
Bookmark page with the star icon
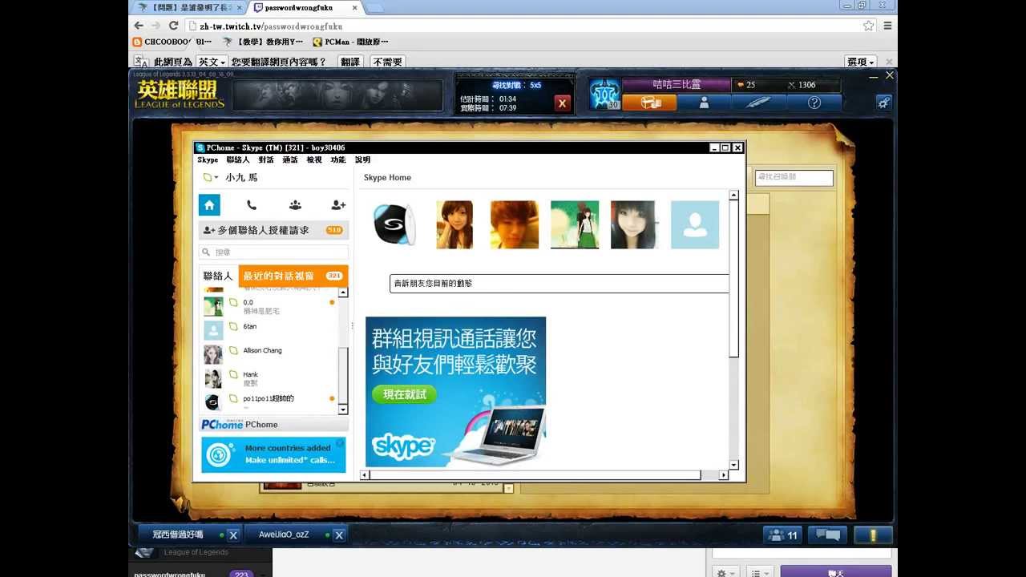[x=868, y=26]
